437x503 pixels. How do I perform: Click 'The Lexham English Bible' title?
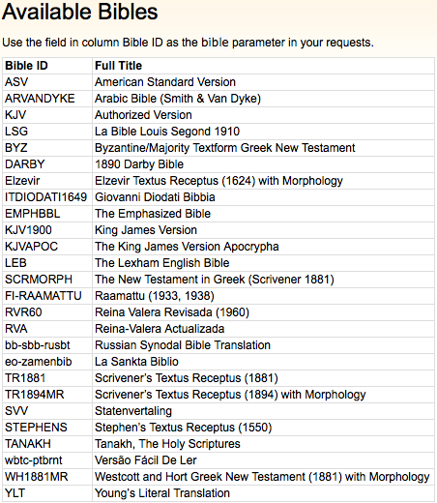tap(161, 263)
